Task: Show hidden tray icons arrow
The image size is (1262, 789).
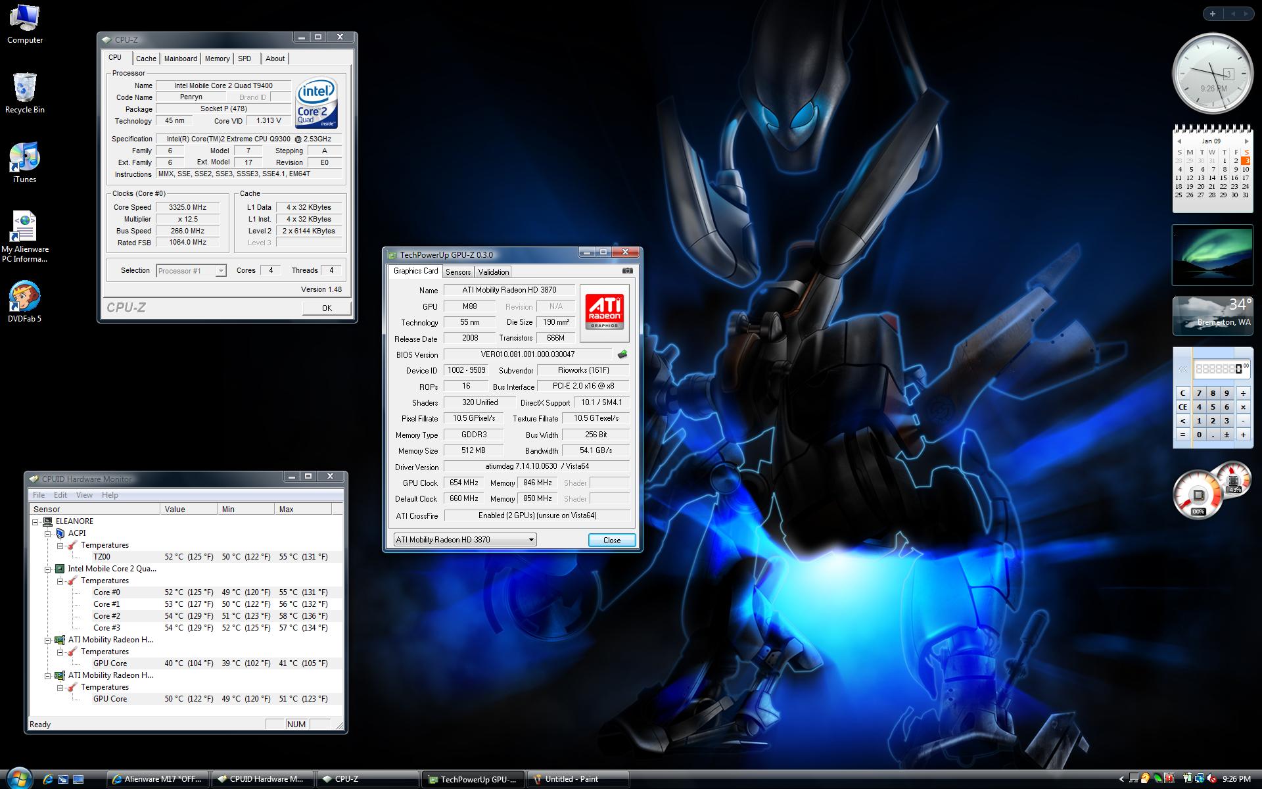Action: tap(1121, 778)
